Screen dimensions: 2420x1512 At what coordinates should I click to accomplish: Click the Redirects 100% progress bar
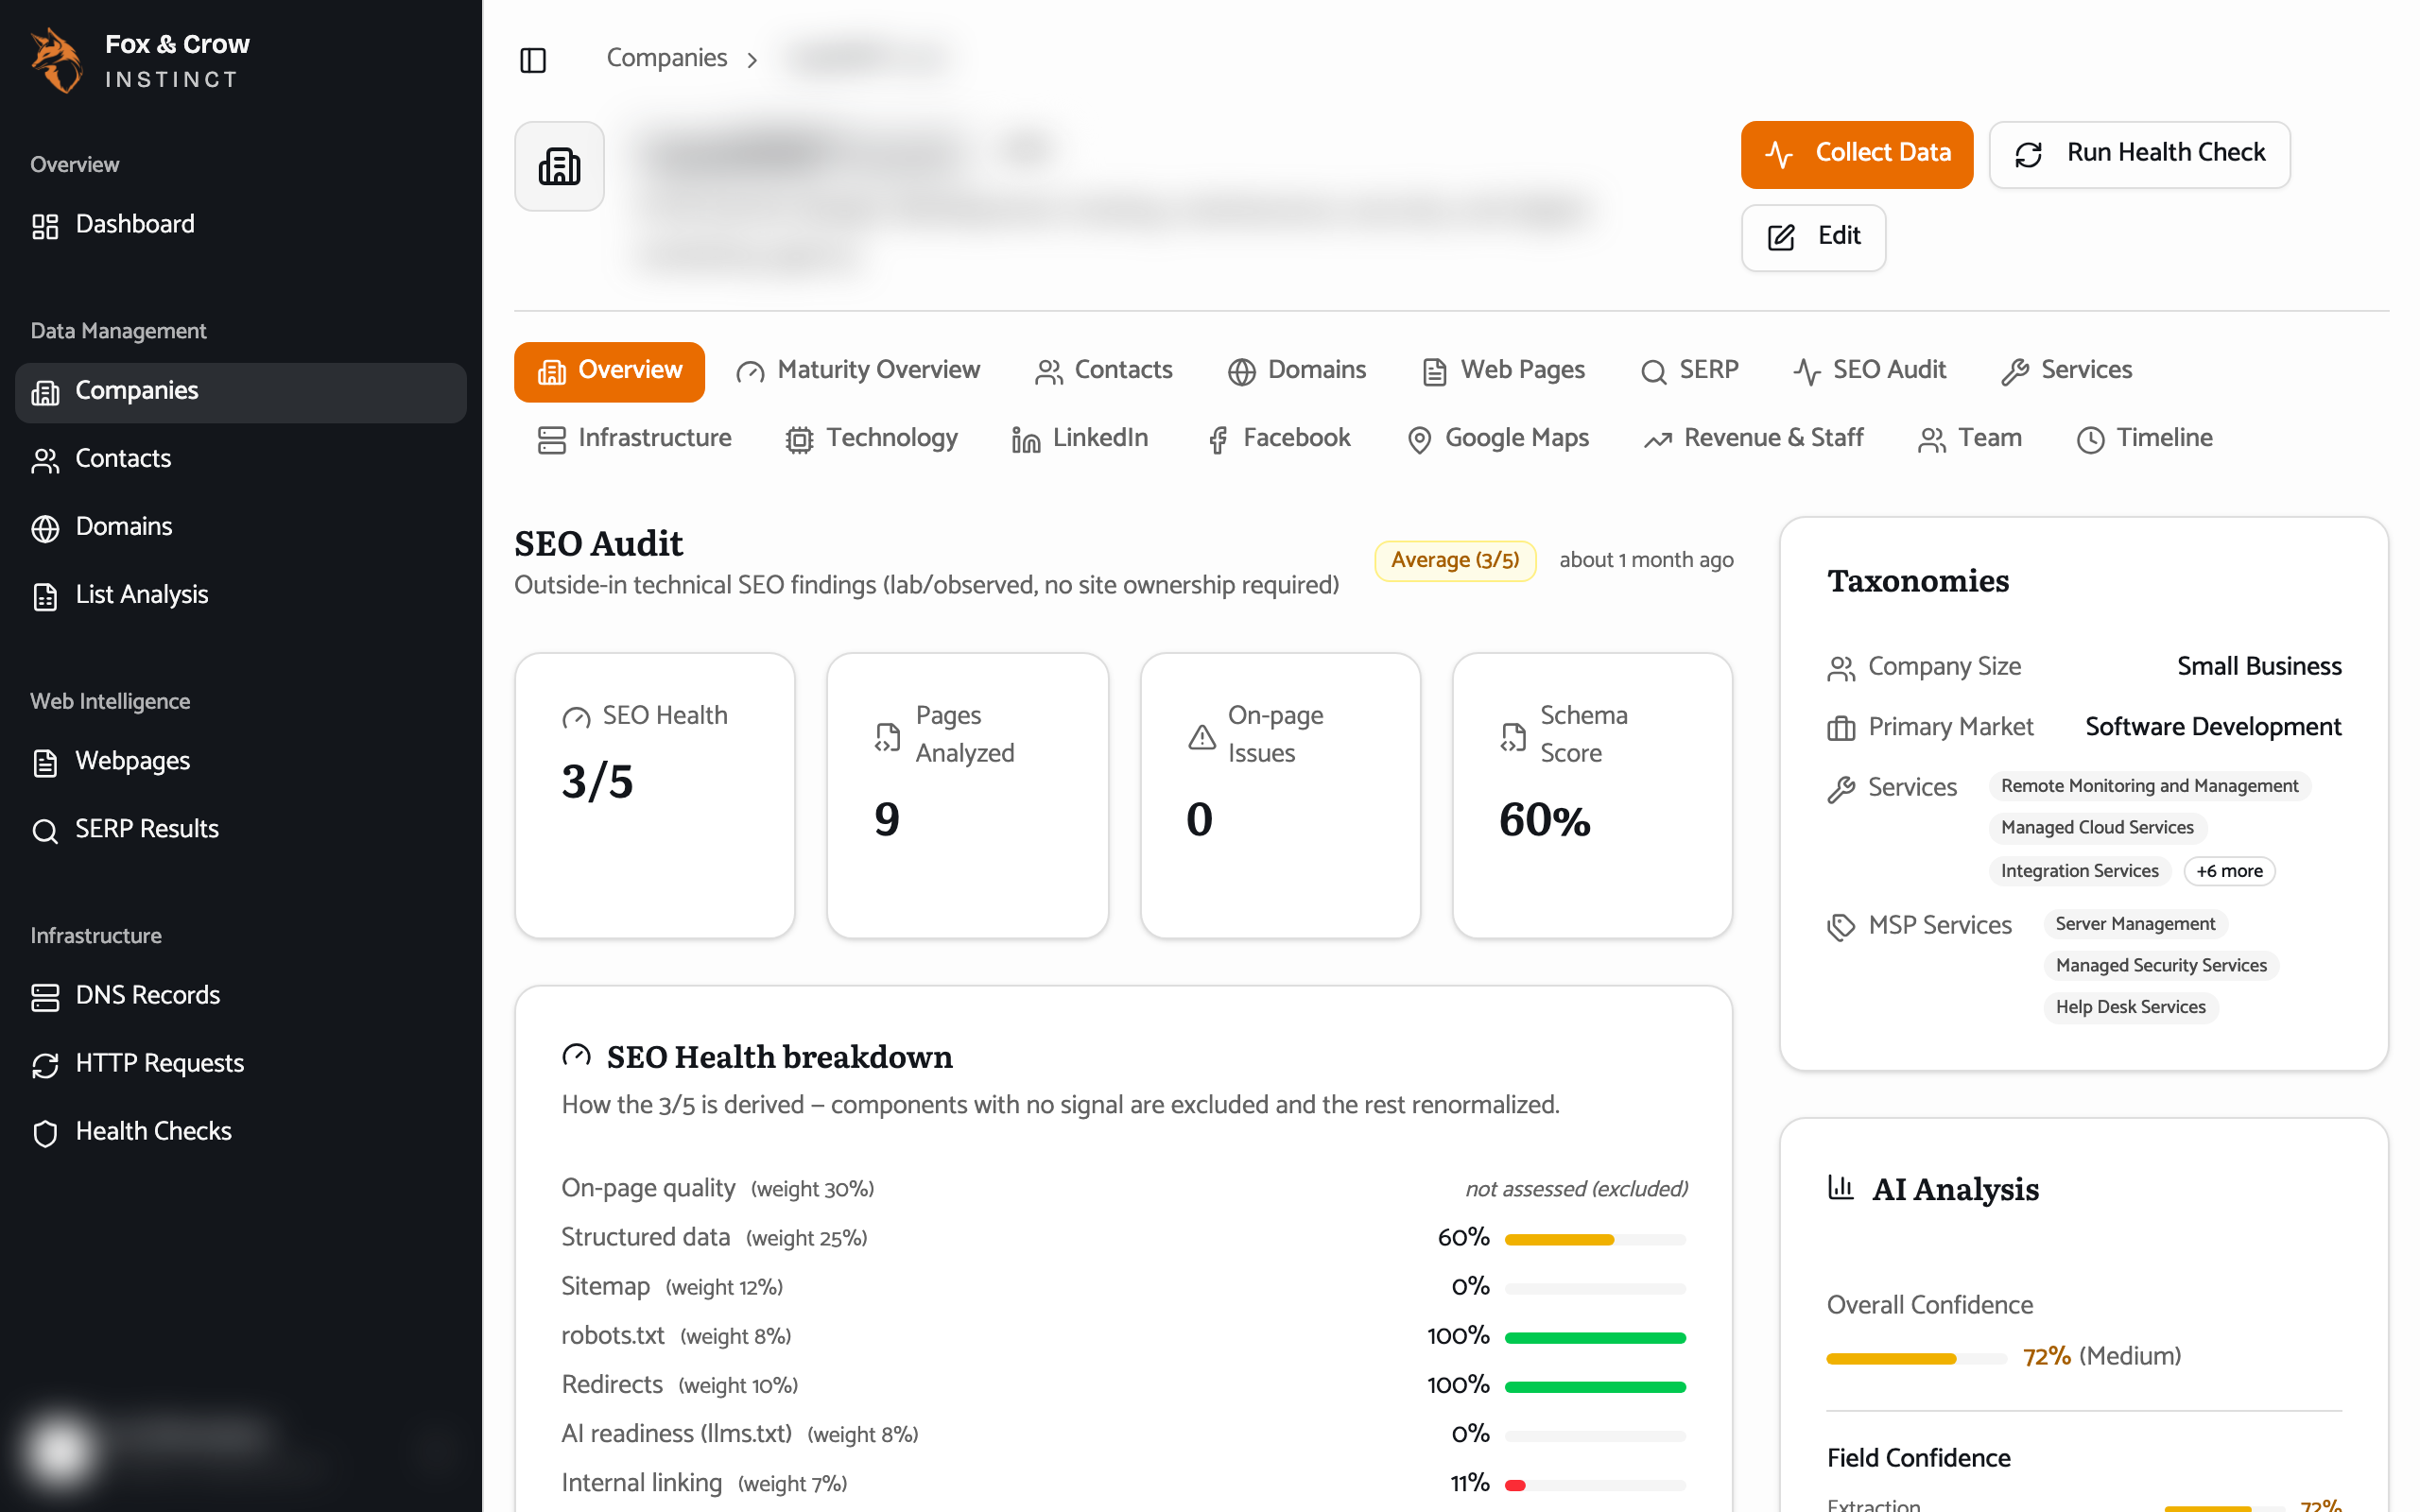1595,1387
